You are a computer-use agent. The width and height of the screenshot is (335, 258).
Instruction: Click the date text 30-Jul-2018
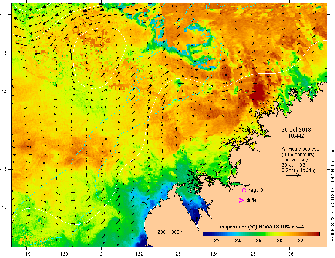[296, 130]
